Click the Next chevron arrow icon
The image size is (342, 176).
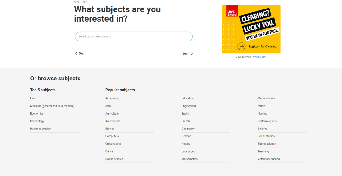pos(192,53)
